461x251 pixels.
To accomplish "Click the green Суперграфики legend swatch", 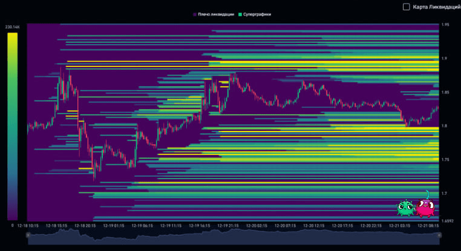I will pos(240,14).
